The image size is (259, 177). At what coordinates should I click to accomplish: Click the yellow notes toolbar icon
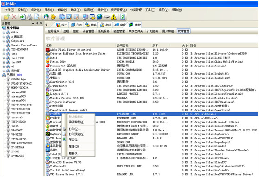click(x=53, y=17)
